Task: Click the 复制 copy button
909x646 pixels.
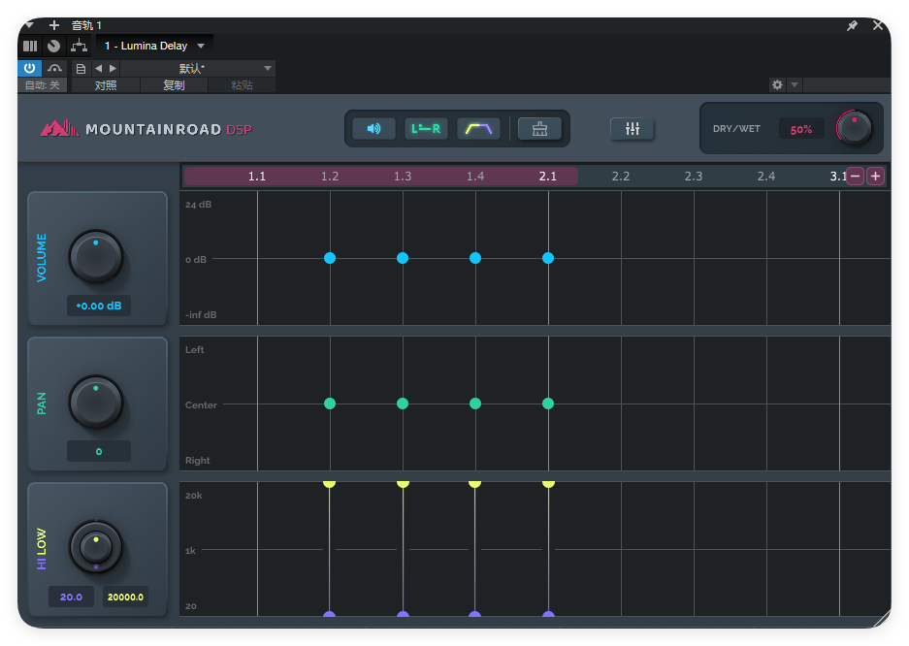Action: (x=174, y=85)
